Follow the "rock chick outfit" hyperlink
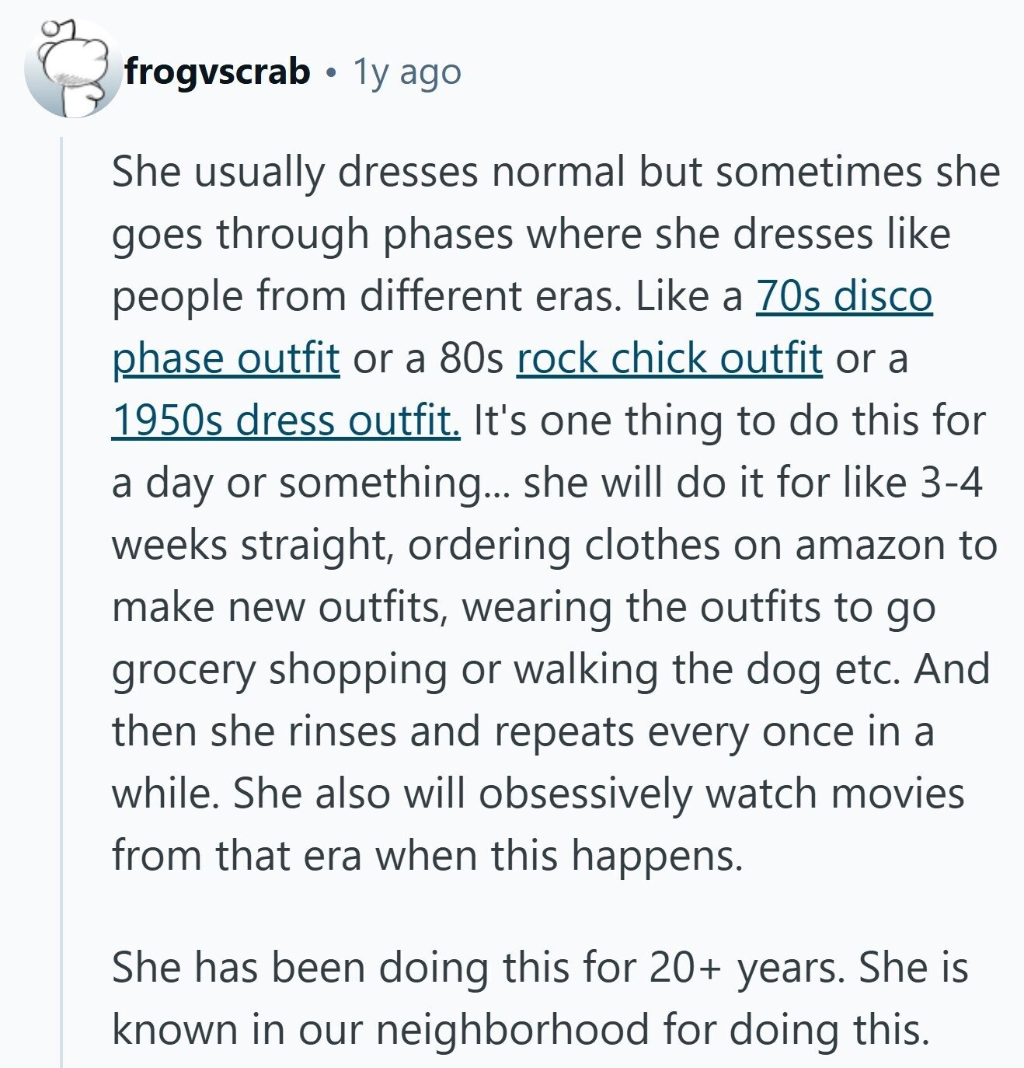1024x1068 pixels. coord(669,359)
